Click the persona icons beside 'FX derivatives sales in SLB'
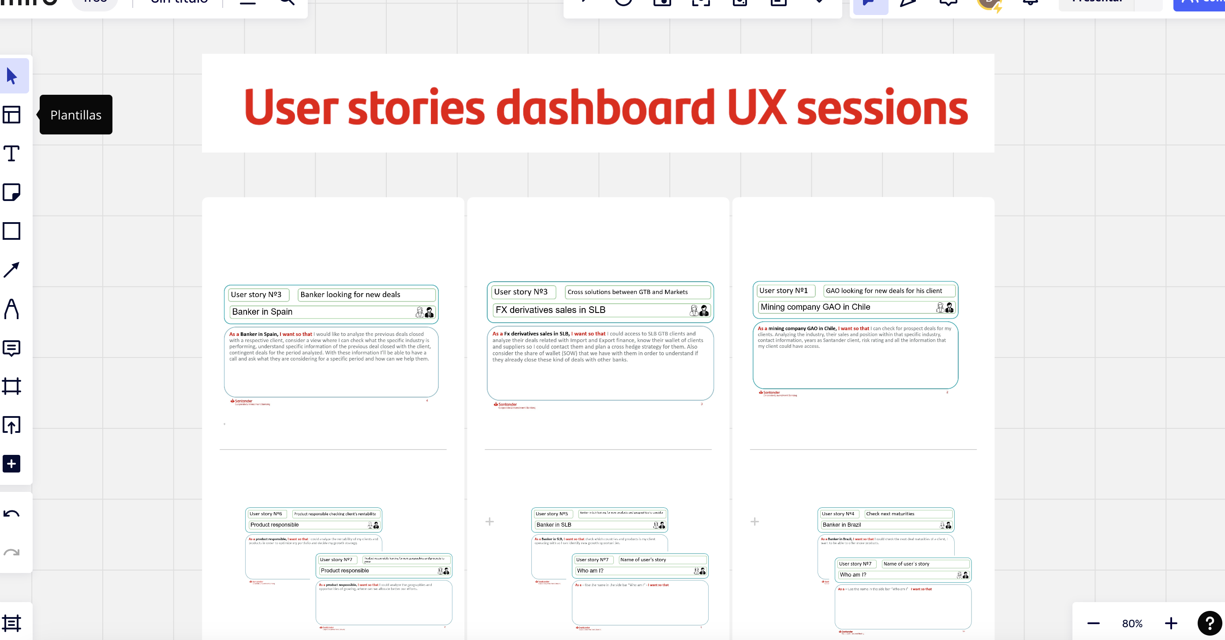1225x640 pixels. (699, 310)
